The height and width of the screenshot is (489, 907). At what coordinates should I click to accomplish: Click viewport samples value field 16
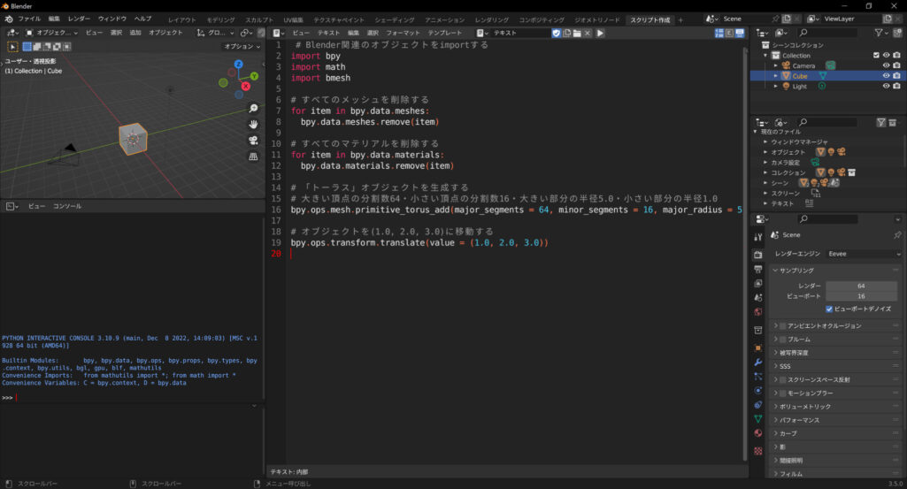tap(861, 296)
